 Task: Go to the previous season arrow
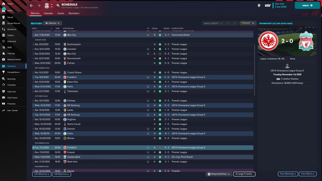click(x=228, y=23)
